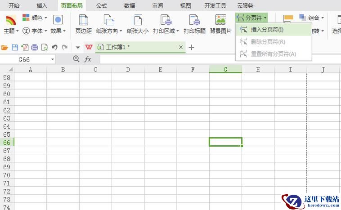This screenshot has height=210, width=341.
Task: Expand the Name Box dropdown arrow
Action: coord(53,59)
